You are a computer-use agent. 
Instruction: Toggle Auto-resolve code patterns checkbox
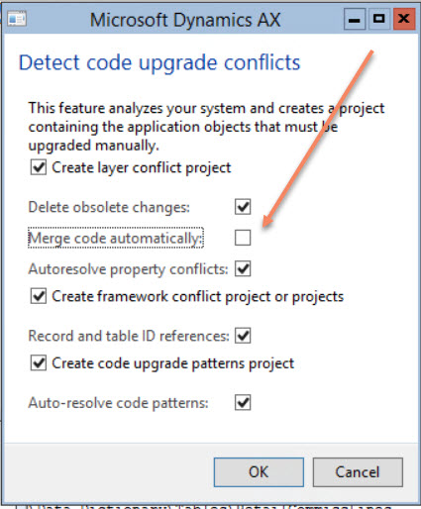(x=243, y=403)
